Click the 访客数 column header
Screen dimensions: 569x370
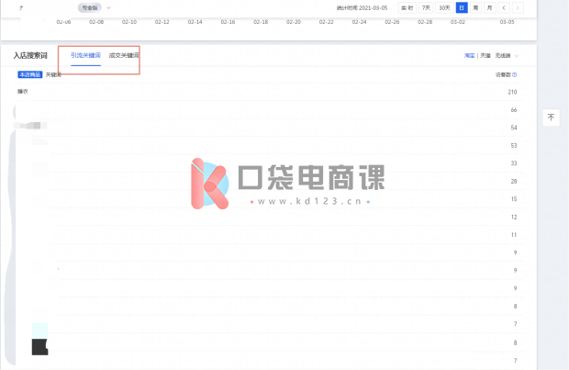503,74
